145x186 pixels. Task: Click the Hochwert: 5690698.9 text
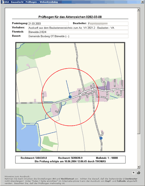[70, 158]
